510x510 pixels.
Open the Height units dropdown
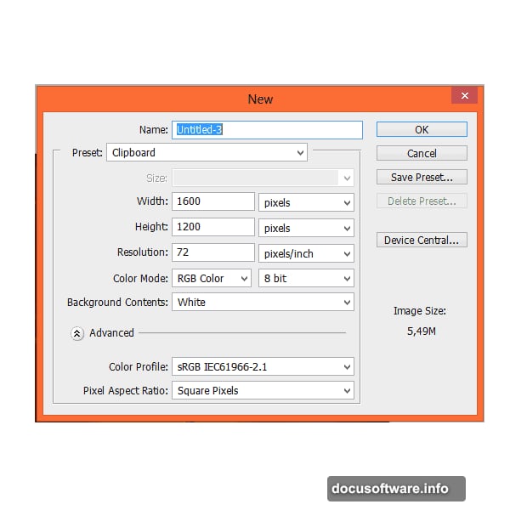pyautogui.click(x=306, y=228)
